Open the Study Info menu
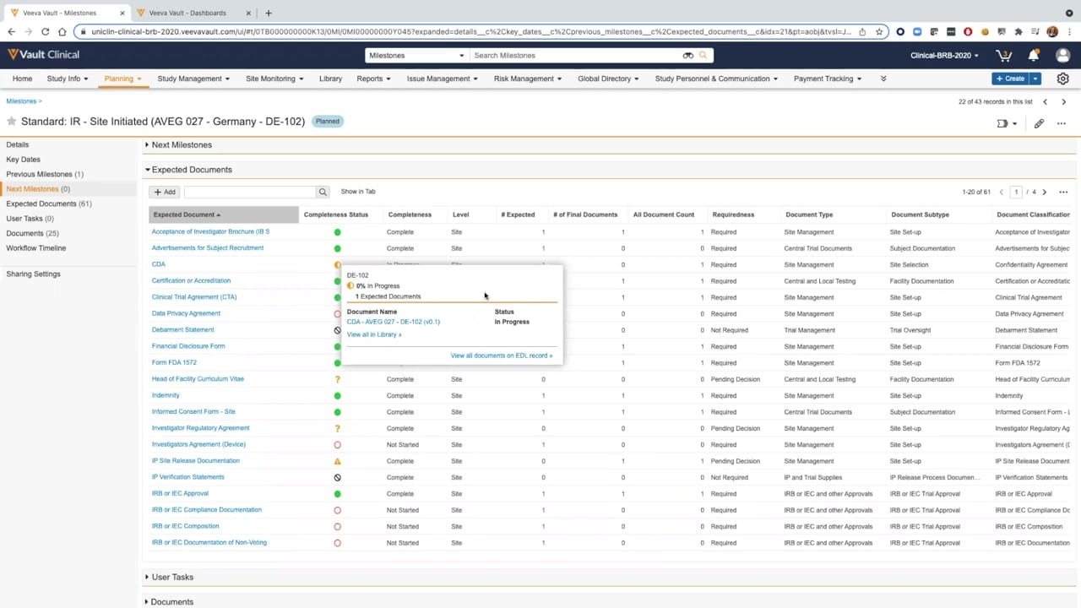The image size is (1081, 608). [68, 79]
